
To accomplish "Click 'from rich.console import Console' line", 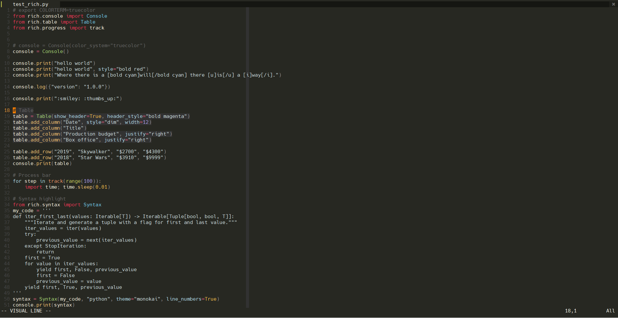I will pos(60,16).
